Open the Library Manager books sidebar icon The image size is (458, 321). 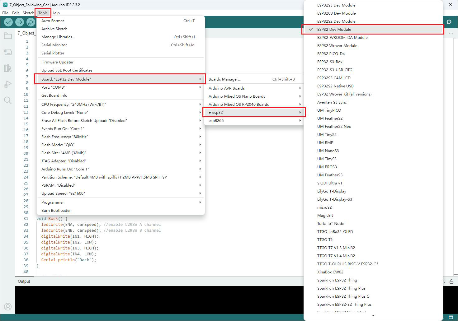click(x=8, y=68)
